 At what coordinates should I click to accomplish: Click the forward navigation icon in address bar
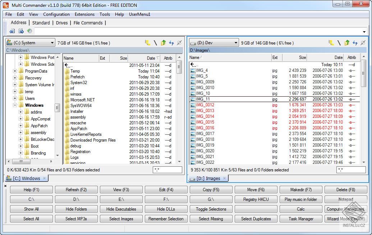pos(20,31)
